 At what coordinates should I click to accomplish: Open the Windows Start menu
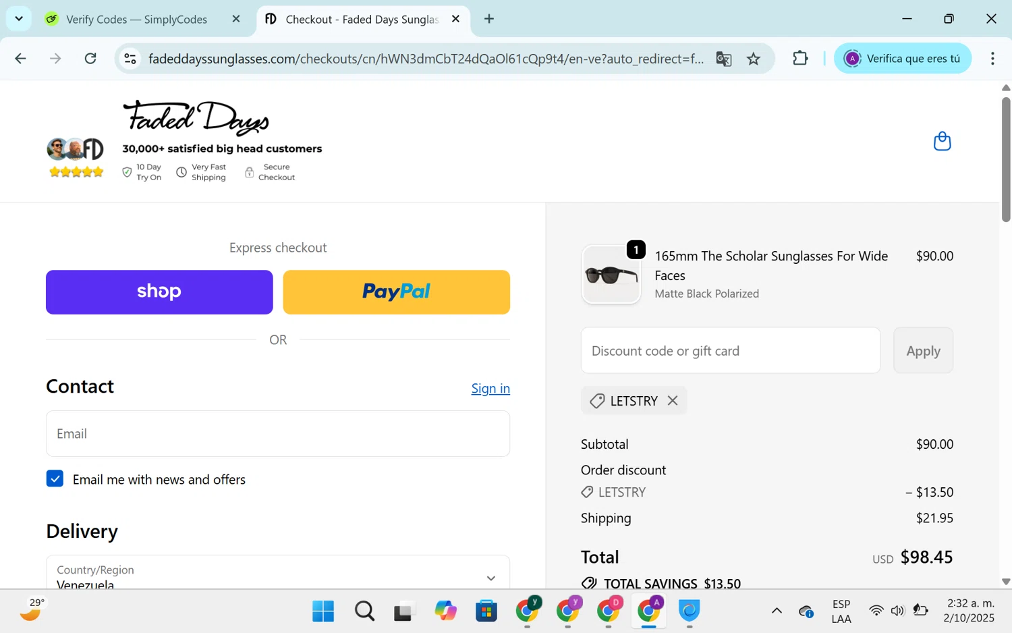point(323,611)
